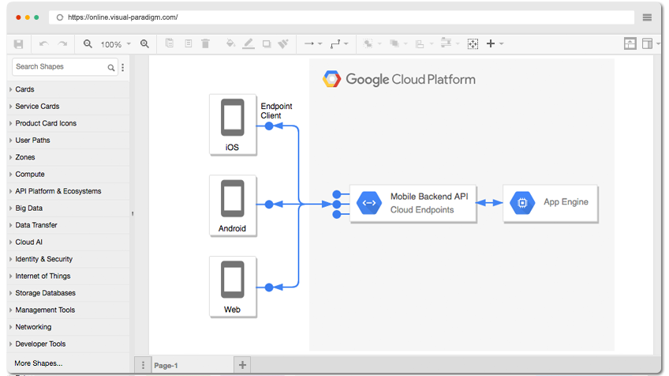Click the Save icon in toolbar
The image size is (669, 376).
(18, 44)
